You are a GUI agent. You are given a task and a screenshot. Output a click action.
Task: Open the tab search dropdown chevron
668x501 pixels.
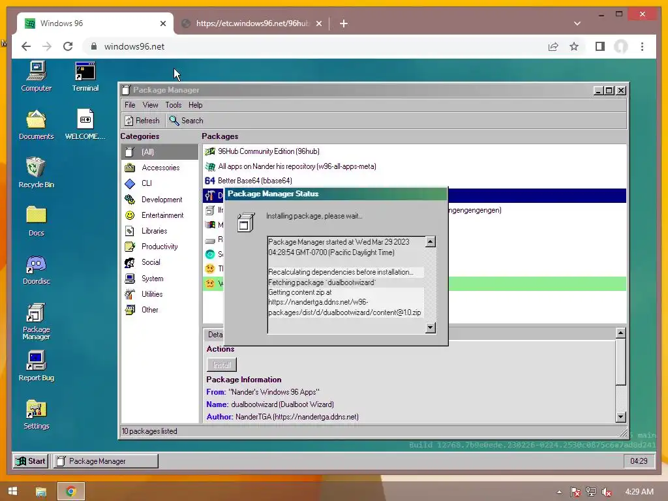point(577,23)
